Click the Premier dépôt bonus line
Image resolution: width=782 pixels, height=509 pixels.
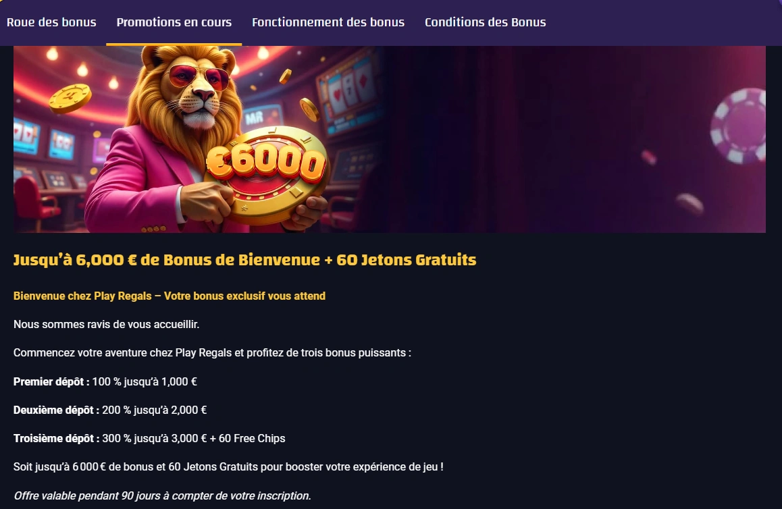click(105, 381)
